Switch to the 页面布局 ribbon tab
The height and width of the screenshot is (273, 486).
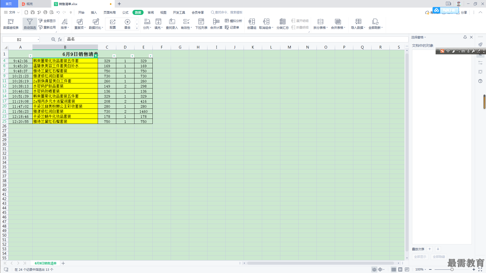110,12
